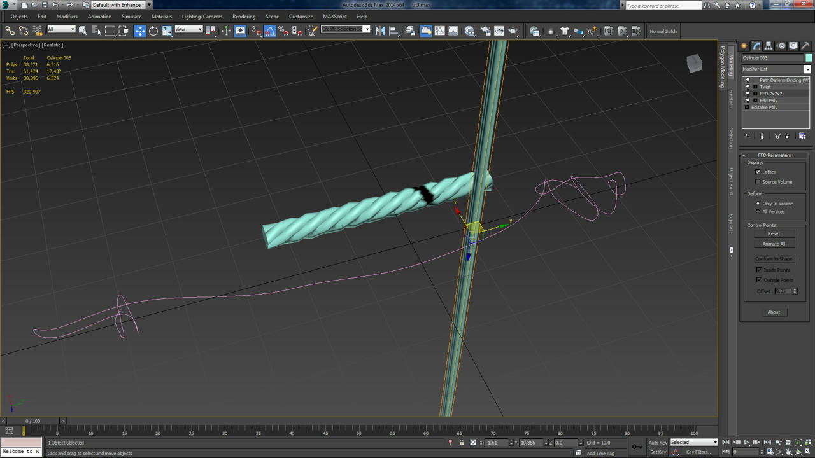This screenshot has height=458, width=815.
Task: Click the Reset control points button
Action: tap(774, 234)
